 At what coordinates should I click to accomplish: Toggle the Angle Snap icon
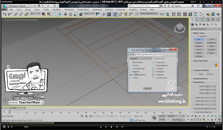120,14
